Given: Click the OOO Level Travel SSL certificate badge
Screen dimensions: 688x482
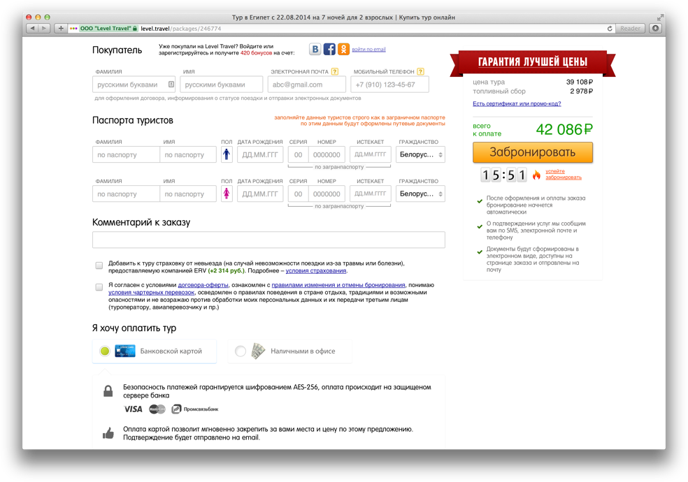Looking at the screenshot, I should pos(108,29).
